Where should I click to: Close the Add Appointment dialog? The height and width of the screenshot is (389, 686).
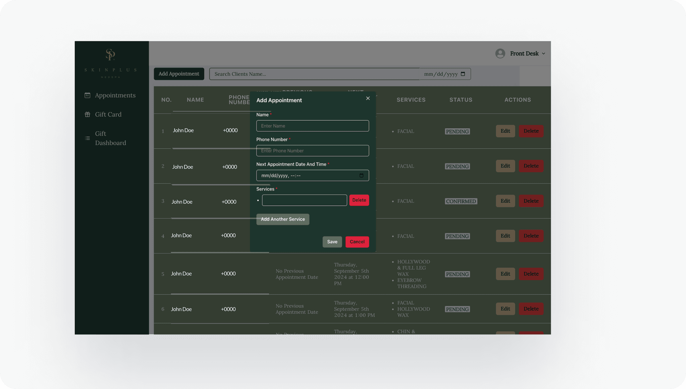coord(368,98)
